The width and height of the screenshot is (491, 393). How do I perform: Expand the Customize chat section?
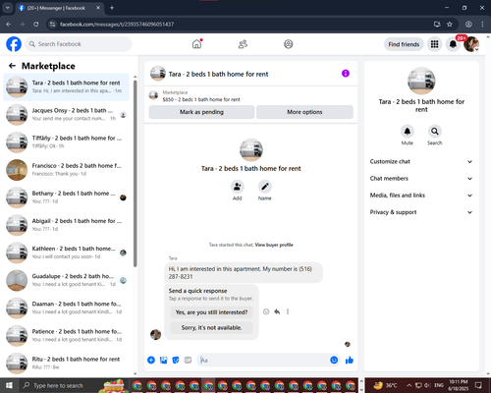click(421, 161)
